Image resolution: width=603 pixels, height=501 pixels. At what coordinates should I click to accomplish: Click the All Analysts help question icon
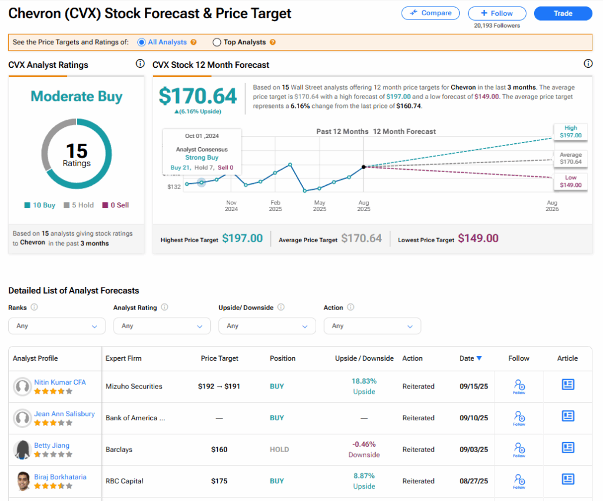(193, 42)
